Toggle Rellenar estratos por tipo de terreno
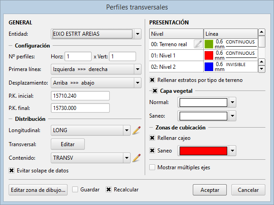This screenshot has height=205, width=274. (152, 80)
